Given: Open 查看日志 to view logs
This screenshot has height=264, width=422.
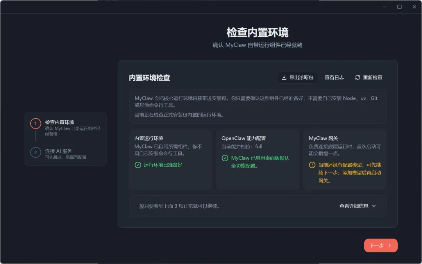Looking at the screenshot, I should [x=334, y=77].
